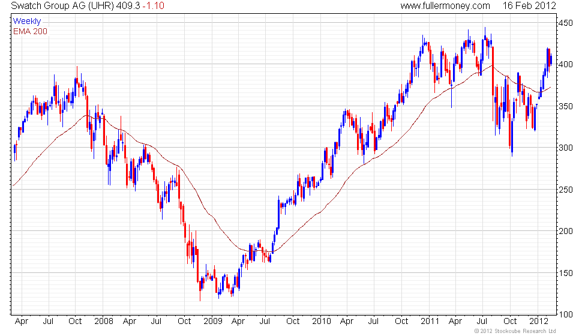Click the 2011 year axis label
The image size is (588, 336).
point(430,322)
